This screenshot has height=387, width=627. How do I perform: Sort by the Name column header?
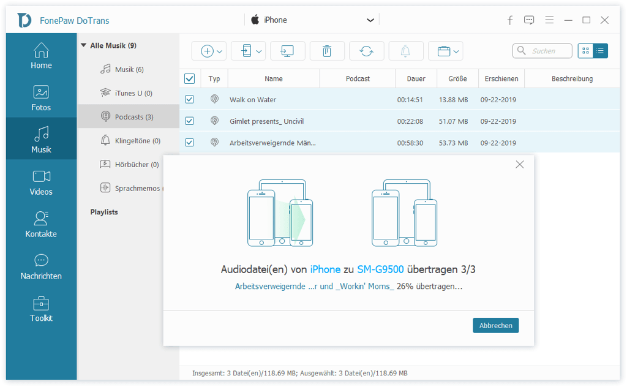[x=274, y=79]
